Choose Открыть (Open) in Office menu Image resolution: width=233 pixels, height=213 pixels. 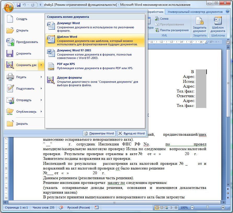(24, 30)
